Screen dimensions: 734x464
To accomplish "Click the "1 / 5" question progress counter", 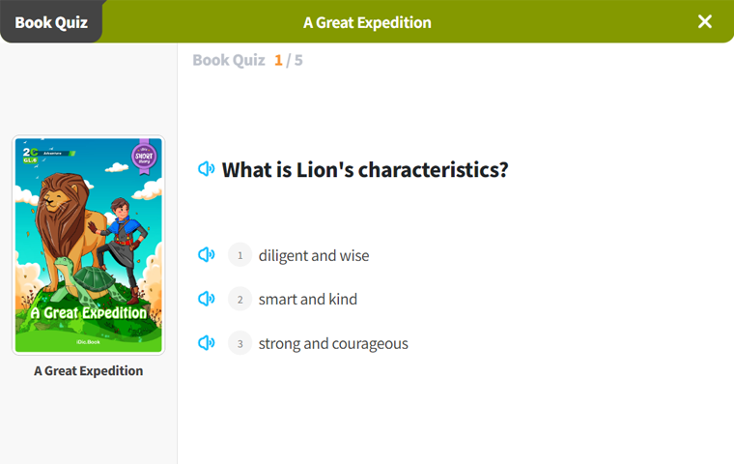I will tap(289, 60).
